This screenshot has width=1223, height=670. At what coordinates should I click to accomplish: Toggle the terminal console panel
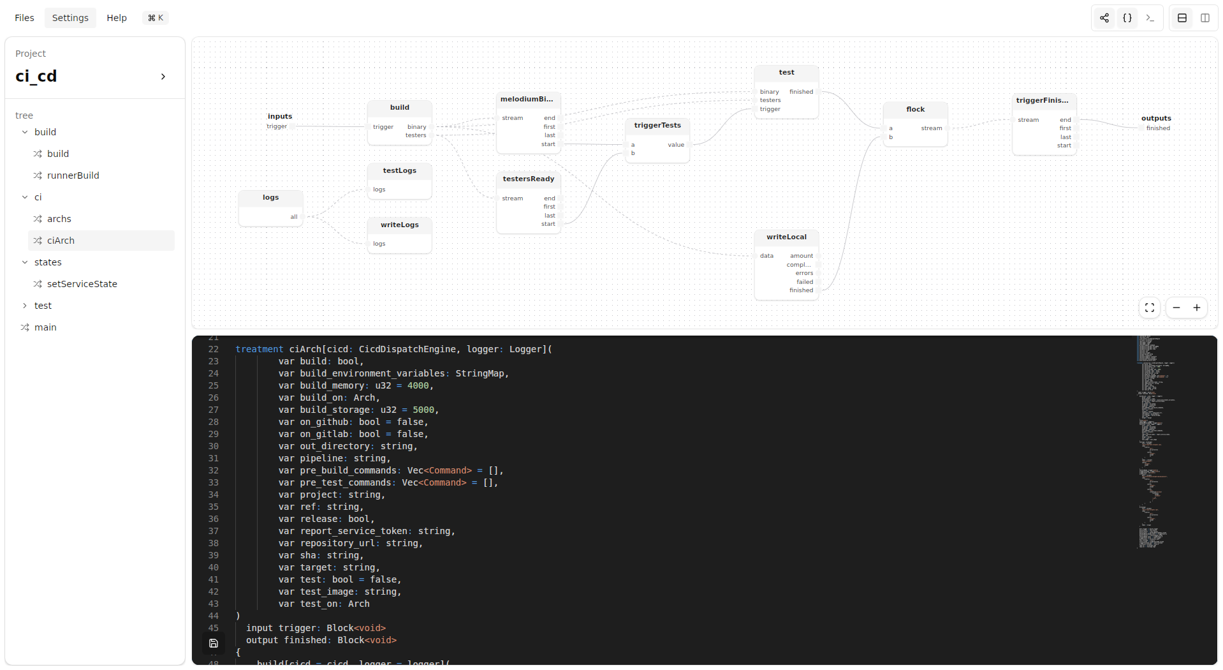click(1150, 18)
